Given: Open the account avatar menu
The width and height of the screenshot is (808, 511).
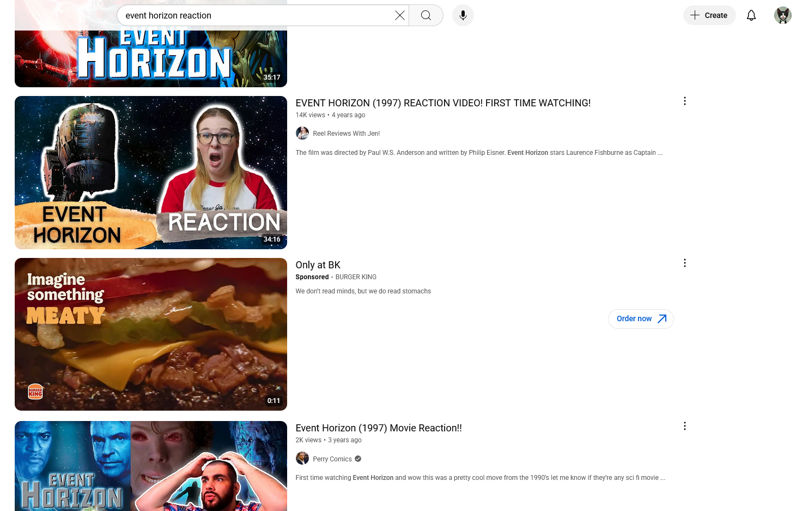Looking at the screenshot, I should click(x=783, y=15).
